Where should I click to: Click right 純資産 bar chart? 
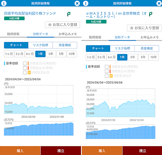(x=121, y=132)
